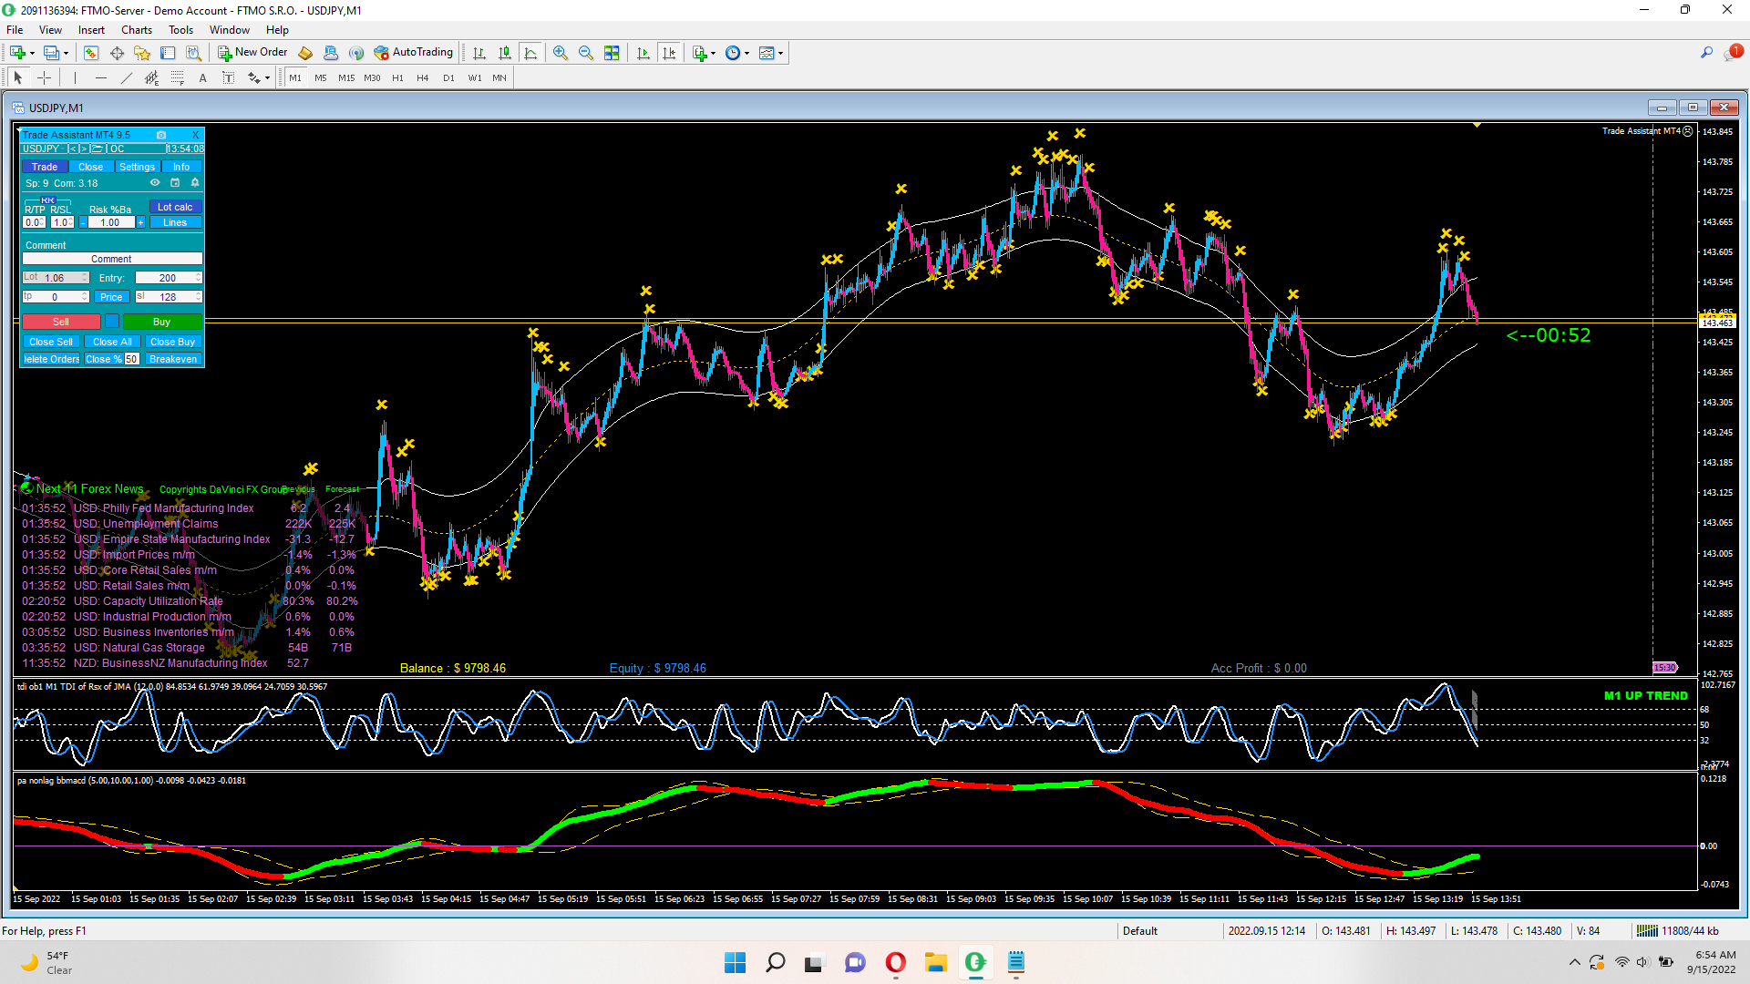
Task: Expand the Periodicity clock dropdown arrow
Action: point(747,54)
